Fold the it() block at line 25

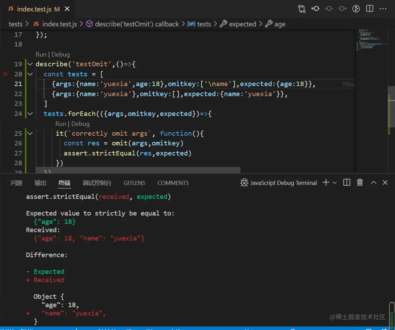click(x=30, y=134)
